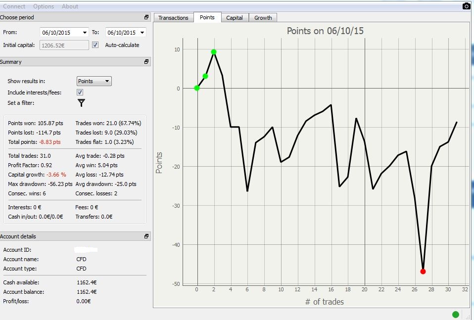Click 'Fees: 0 €' text
The width and height of the screenshot is (474, 320).
click(x=87, y=207)
